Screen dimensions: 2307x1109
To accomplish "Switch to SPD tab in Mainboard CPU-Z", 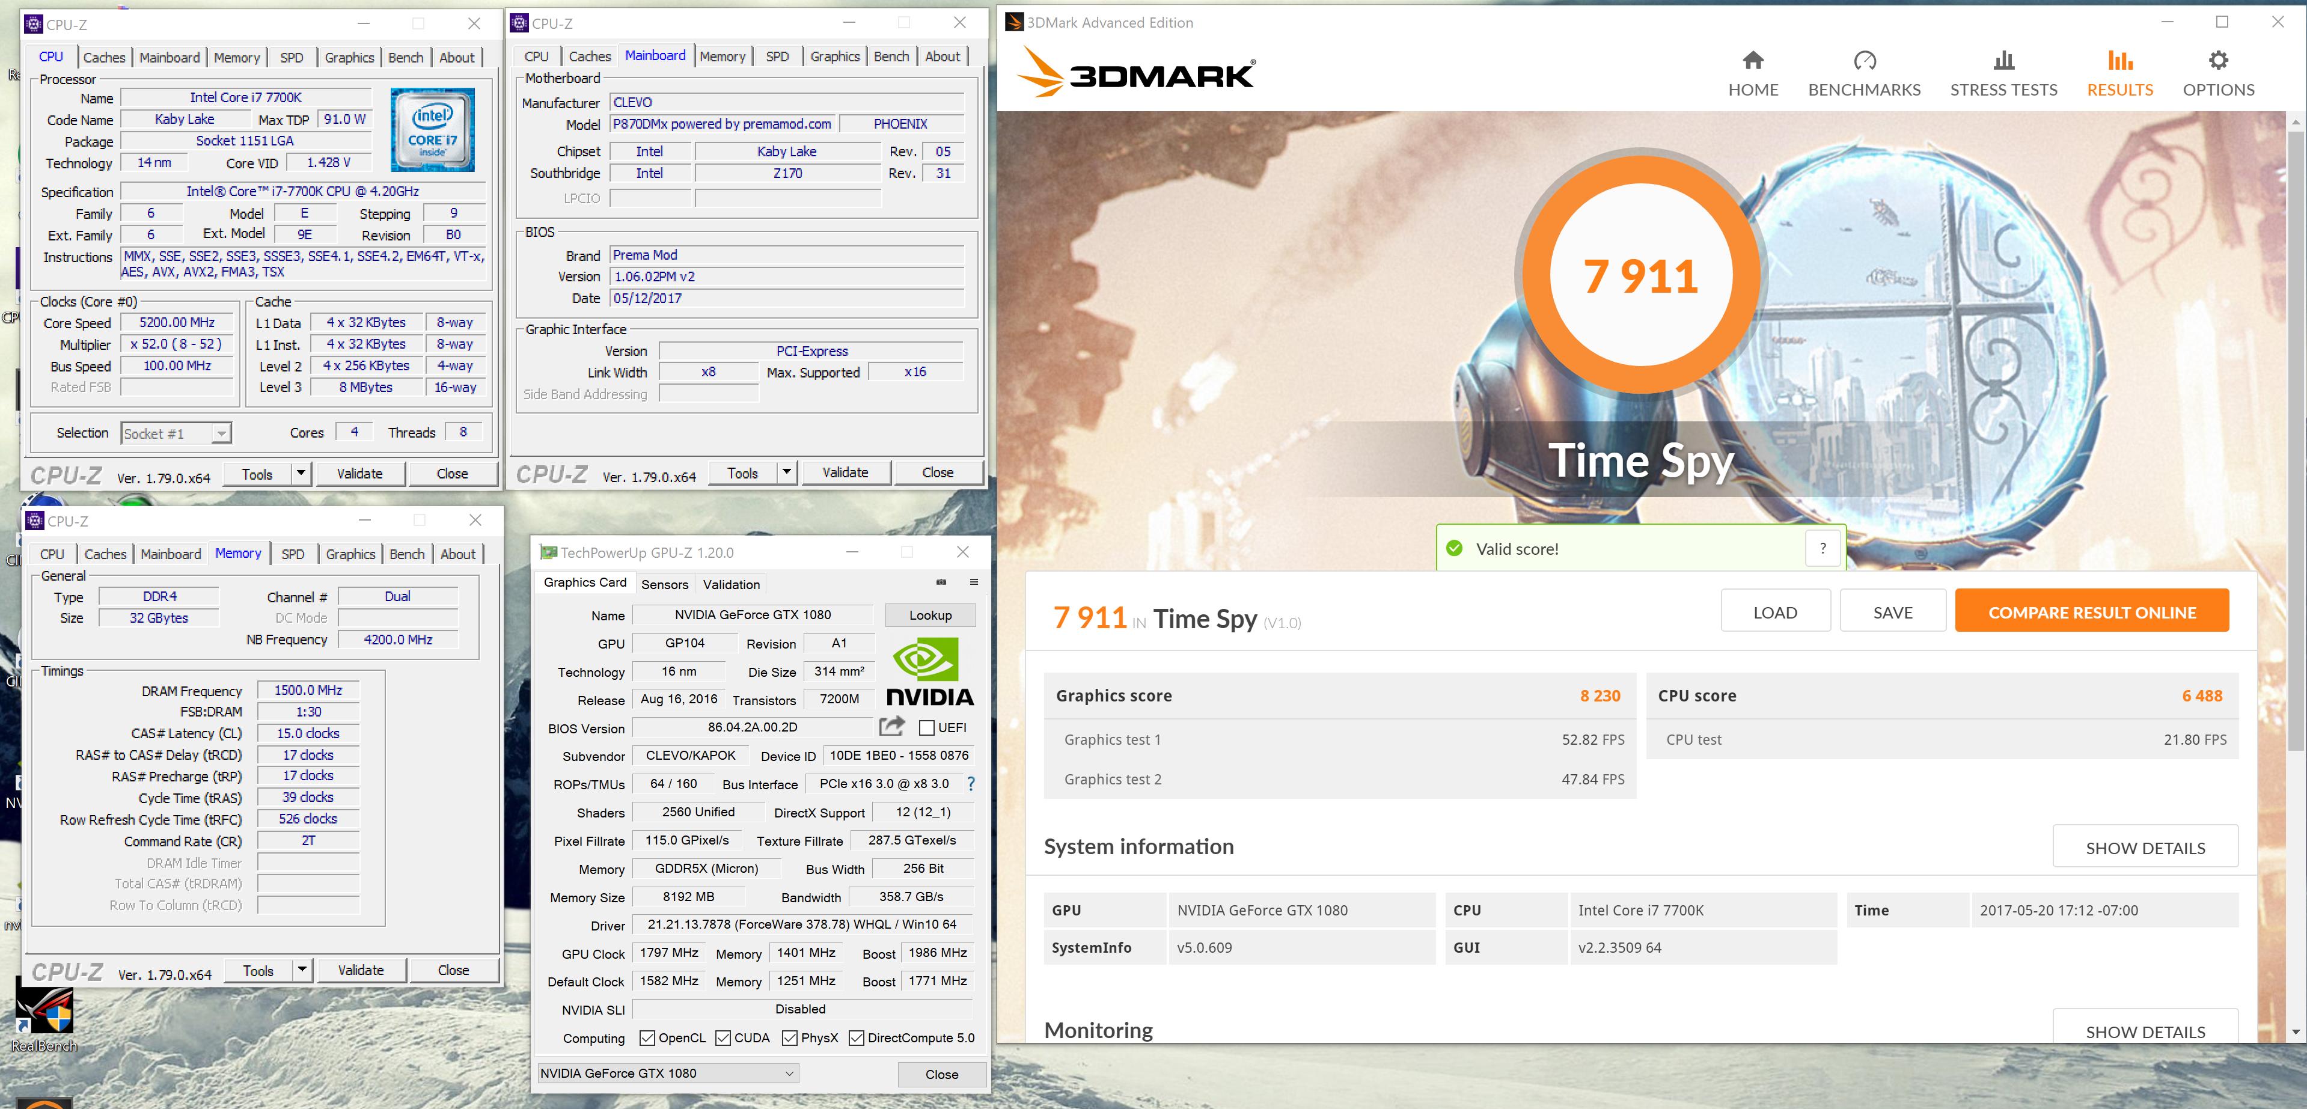I will click(x=777, y=57).
